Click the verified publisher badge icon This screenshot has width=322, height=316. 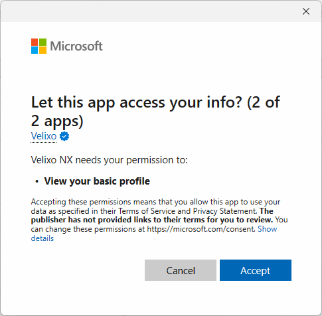coord(64,136)
